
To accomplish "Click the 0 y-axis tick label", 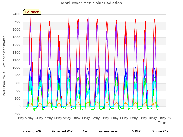I will pos(19,106).
